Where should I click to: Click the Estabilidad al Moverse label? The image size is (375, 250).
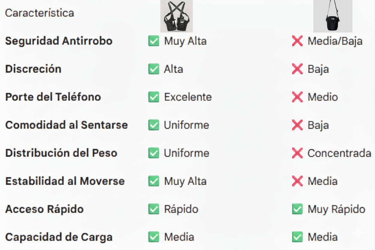[x=65, y=181]
